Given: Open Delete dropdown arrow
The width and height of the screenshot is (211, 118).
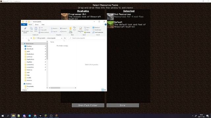Looking at the screenshot, I should point(67,29).
